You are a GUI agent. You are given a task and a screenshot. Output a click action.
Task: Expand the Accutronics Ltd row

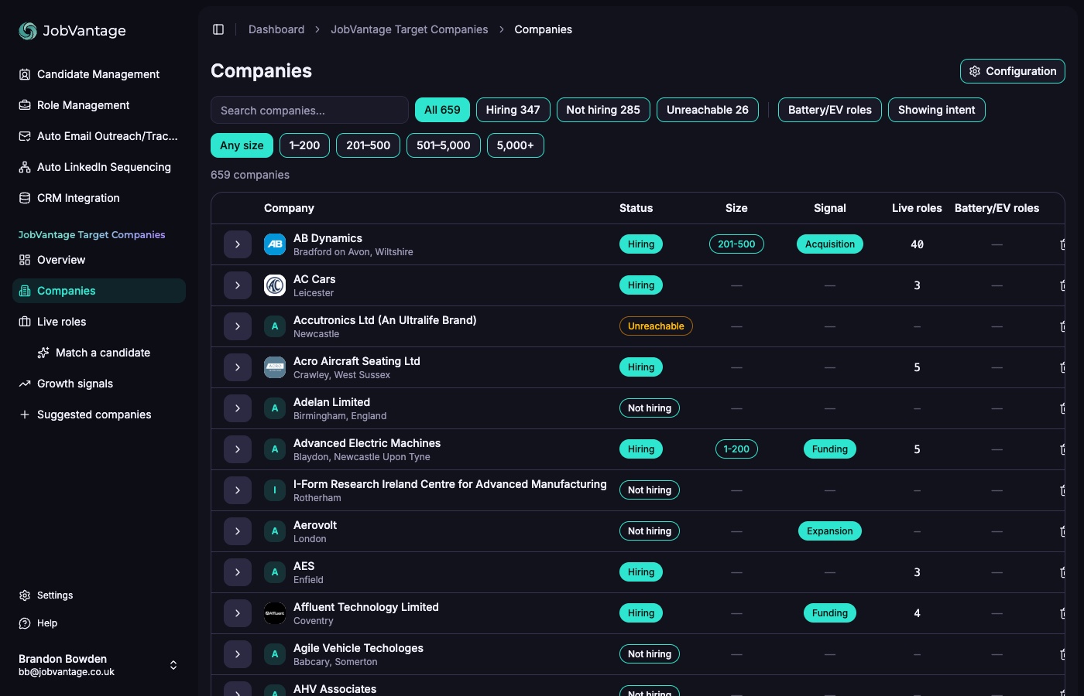(238, 326)
